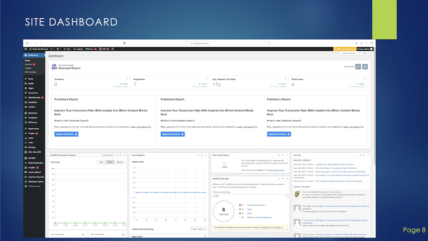This screenshot has width=428, height=241.
Task: Click New in the top admin bar
Action: (68, 49)
